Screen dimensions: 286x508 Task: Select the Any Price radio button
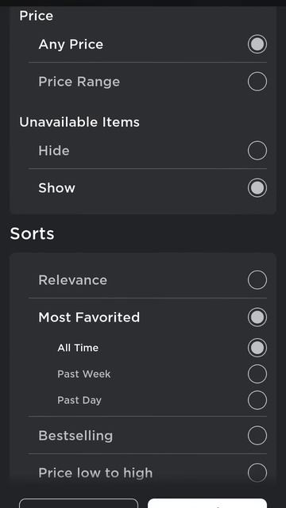pyautogui.click(x=257, y=44)
